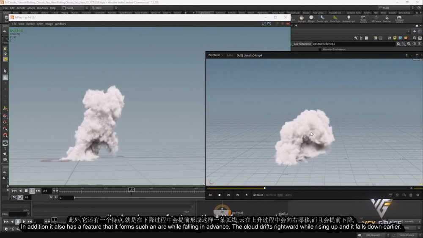Click the Sky Light shelf tool
The width and height of the screenshot is (423, 238).
[302, 19]
